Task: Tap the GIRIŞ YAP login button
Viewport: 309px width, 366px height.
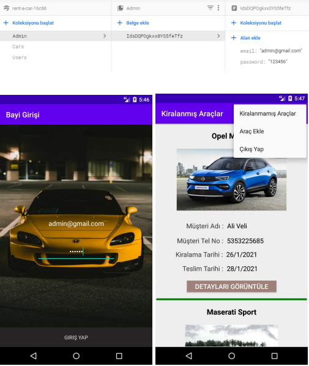Action: (x=76, y=337)
